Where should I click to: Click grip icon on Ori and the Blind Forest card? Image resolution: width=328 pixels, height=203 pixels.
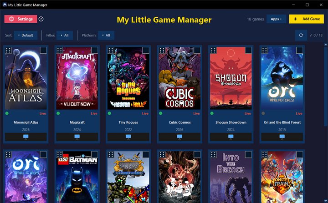click(264, 51)
